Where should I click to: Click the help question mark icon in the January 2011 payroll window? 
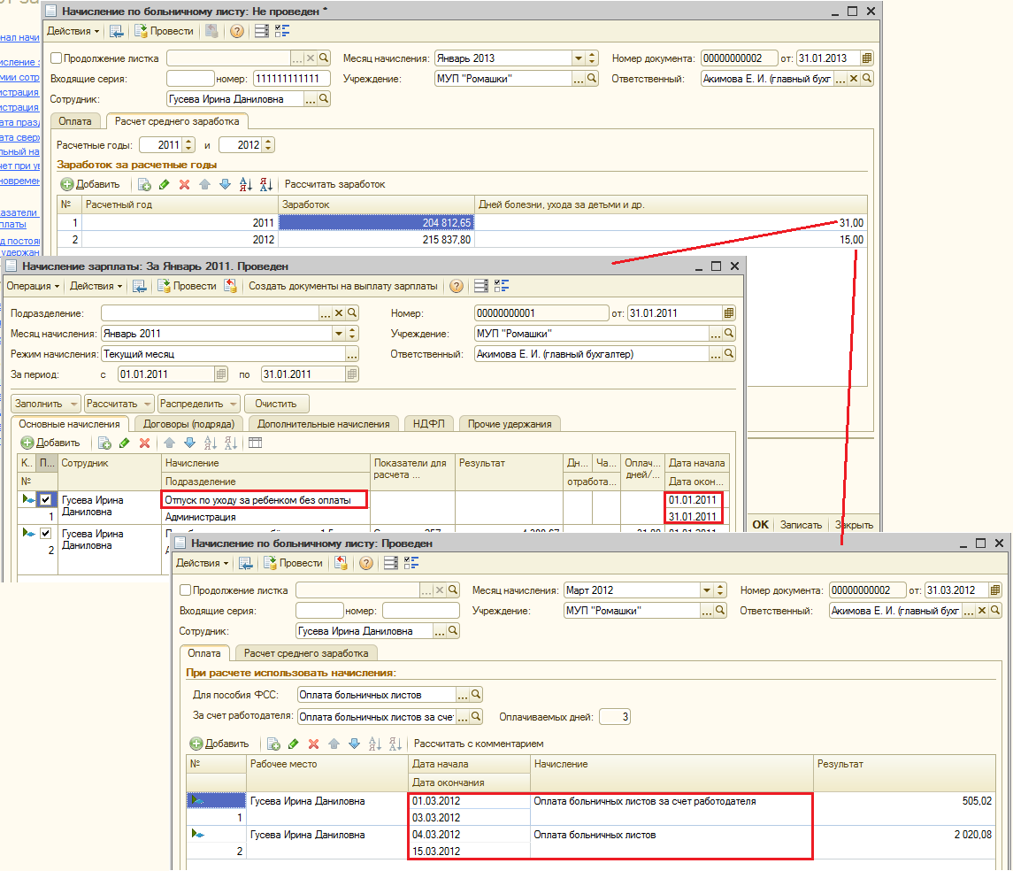coord(456,286)
